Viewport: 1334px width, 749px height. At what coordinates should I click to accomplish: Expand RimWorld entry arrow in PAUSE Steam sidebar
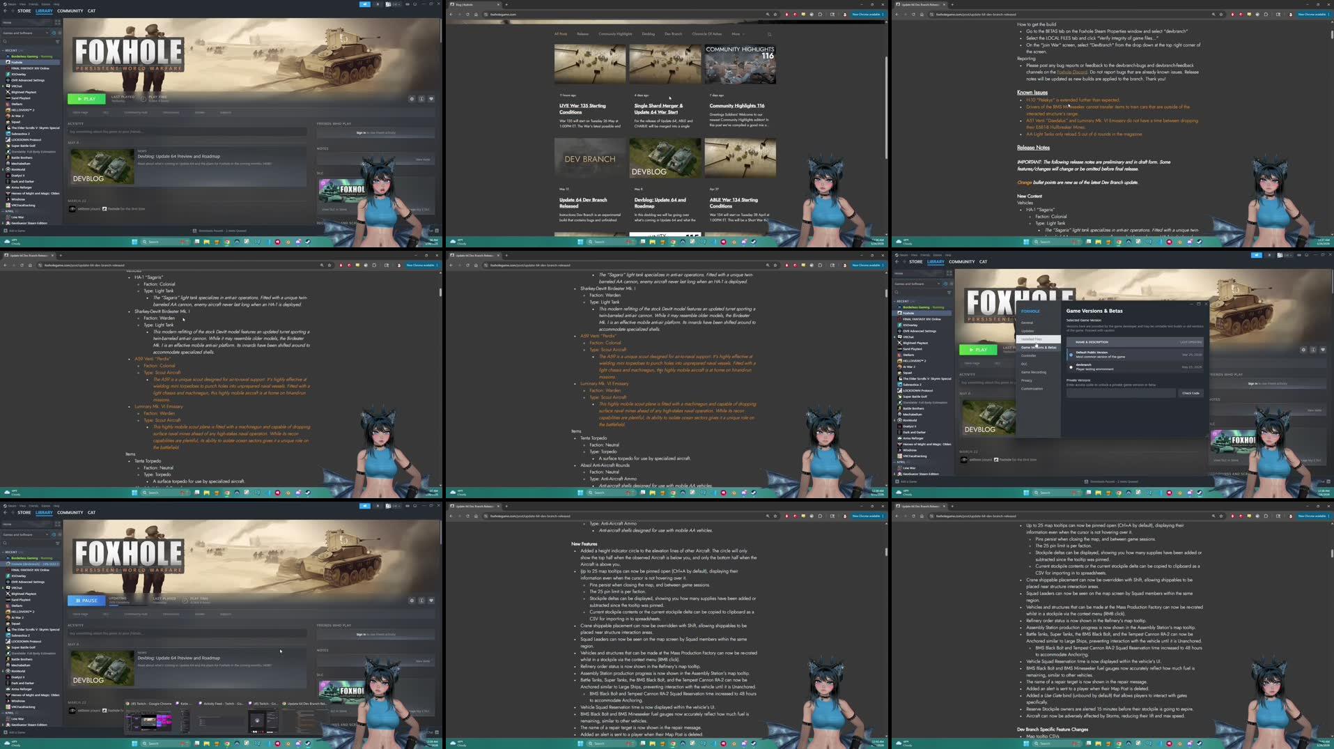click(x=3, y=671)
